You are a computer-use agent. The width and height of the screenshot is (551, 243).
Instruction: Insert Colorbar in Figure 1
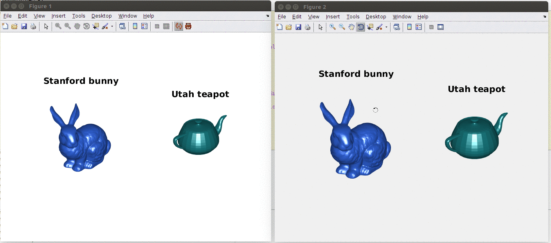coord(135,27)
